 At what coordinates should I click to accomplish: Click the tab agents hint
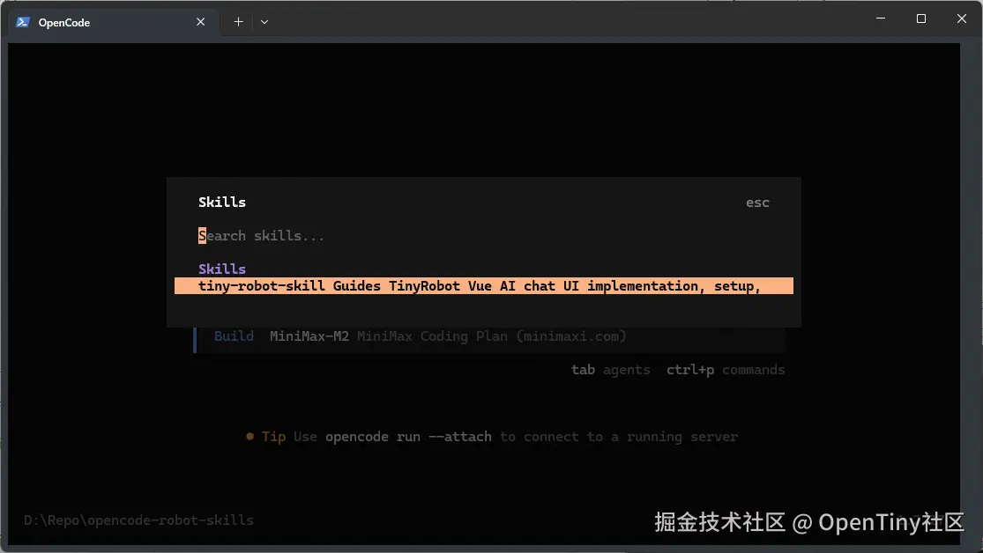point(611,370)
